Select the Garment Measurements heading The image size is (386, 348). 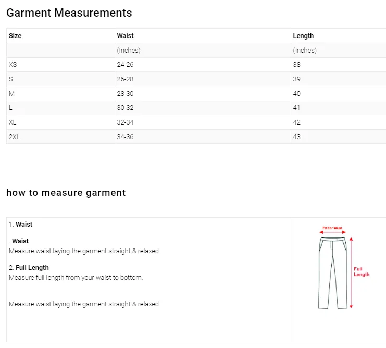pyautogui.click(x=69, y=13)
